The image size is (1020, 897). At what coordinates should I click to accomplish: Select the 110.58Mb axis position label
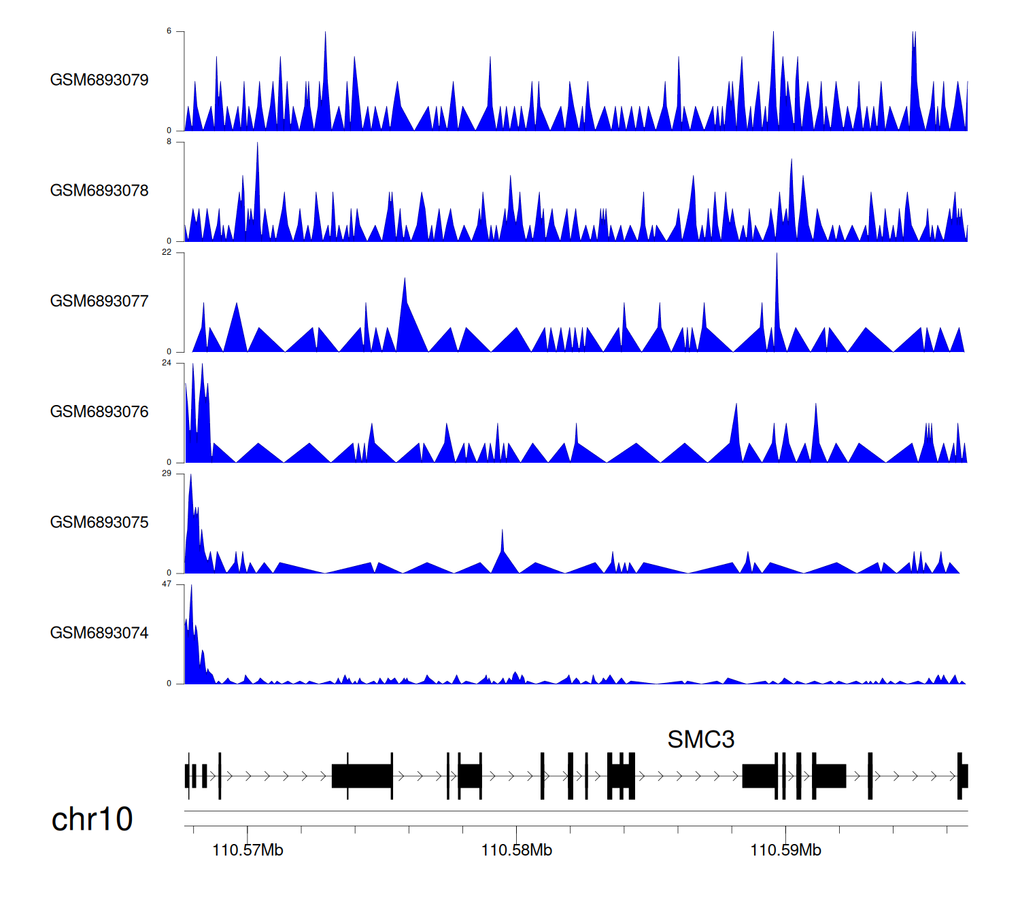[x=516, y=850]
